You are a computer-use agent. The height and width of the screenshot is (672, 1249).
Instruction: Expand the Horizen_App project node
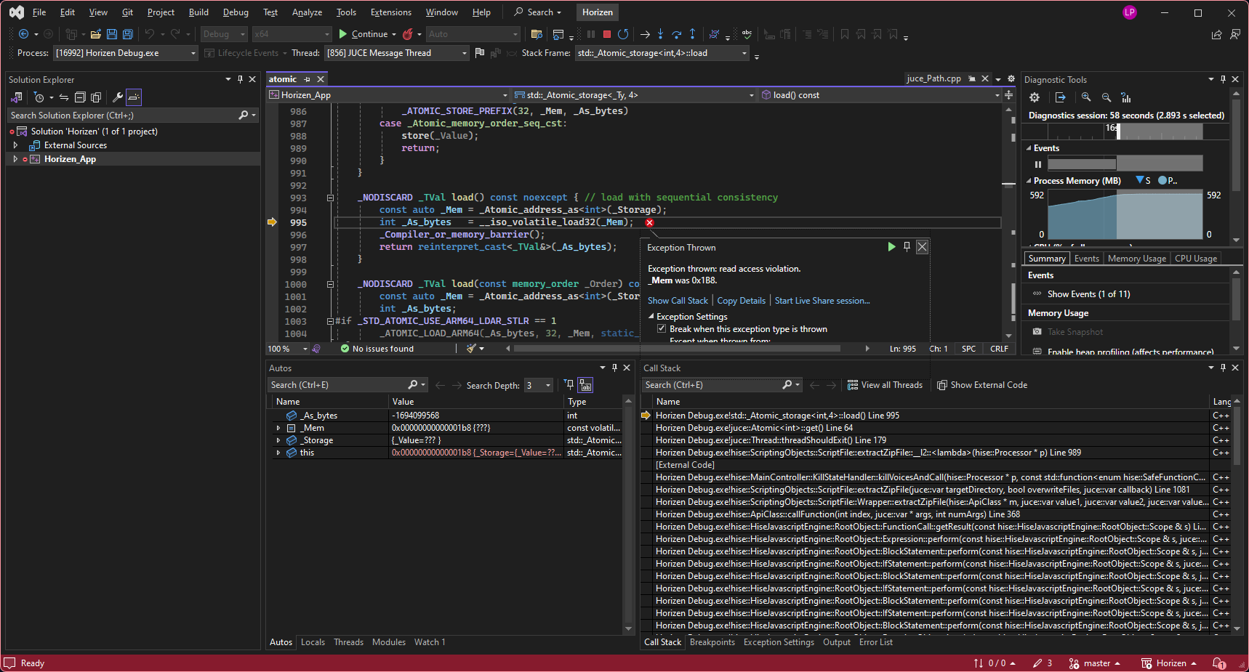[x=15, y=159]
